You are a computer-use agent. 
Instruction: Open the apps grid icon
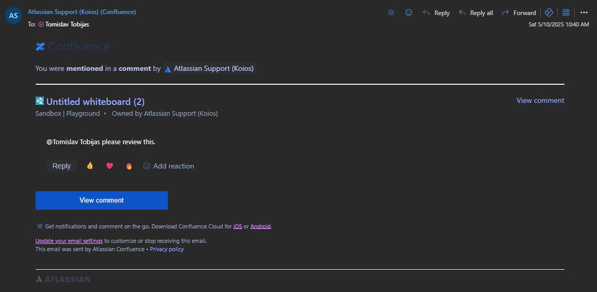pyautogui.click(x=566, y=13)
